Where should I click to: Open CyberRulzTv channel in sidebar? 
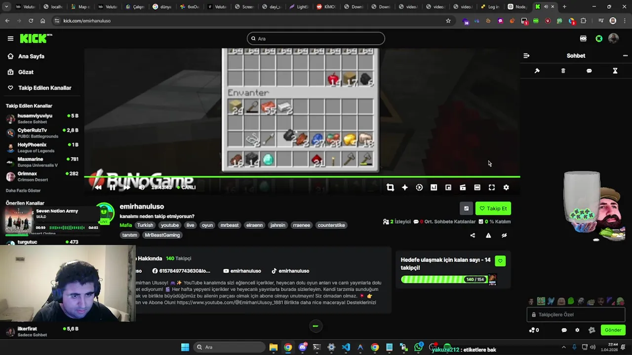[x=42, y=133]
